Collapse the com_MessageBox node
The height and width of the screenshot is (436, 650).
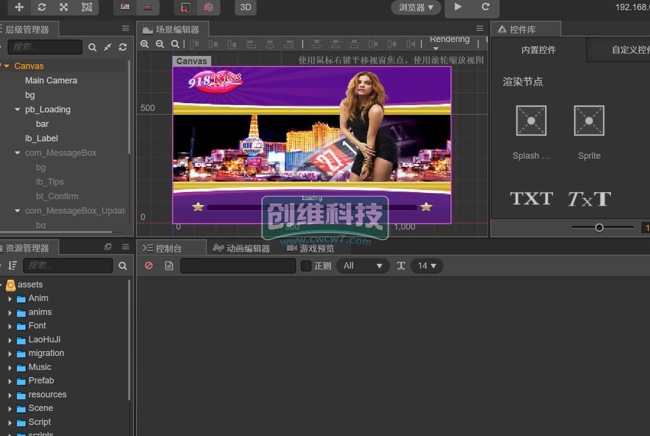(17, 153)
